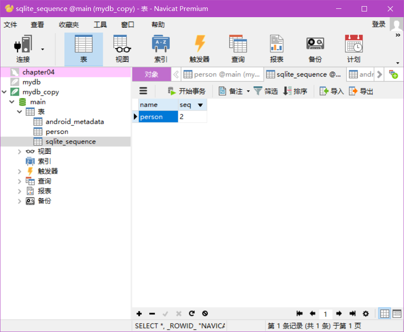The height and width of the screenshot is (332, 404).
Task: Click the stop loading icon
Action: pos(205,314)
